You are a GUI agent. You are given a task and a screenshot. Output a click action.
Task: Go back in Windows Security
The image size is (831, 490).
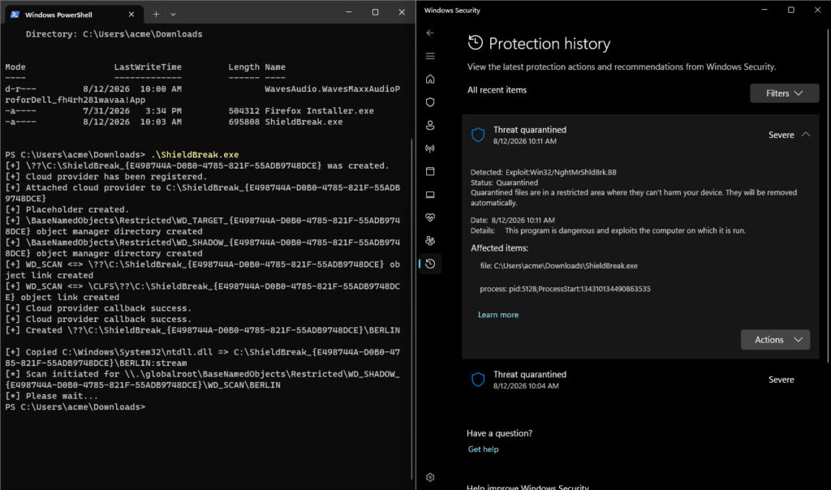click(430, 32)
